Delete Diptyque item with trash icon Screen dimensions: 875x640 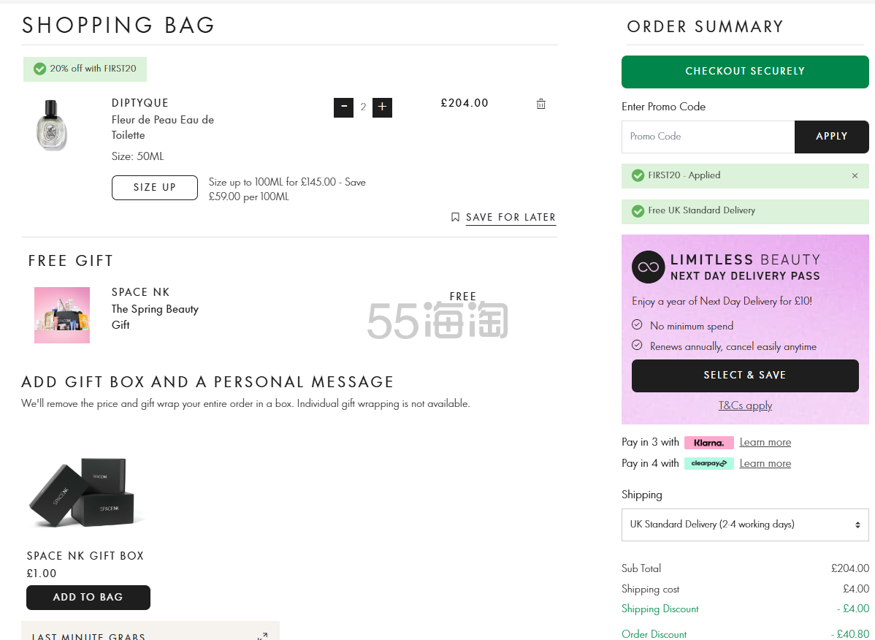[x=541, y=104]
